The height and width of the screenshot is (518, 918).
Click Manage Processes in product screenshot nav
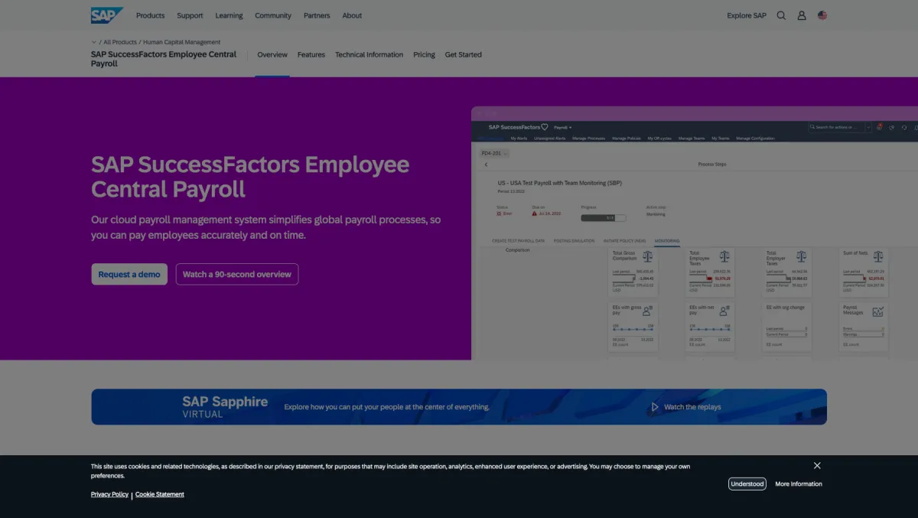[588, 138]
